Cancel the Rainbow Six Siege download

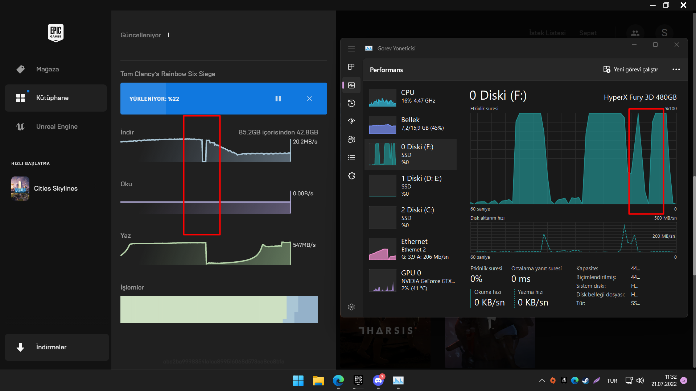point(309,99)
